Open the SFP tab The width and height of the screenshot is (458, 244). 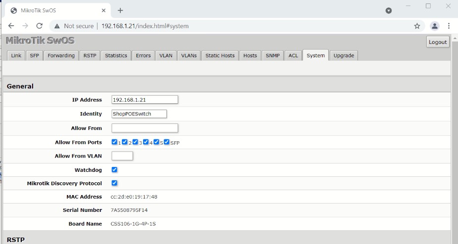point(35,55)
